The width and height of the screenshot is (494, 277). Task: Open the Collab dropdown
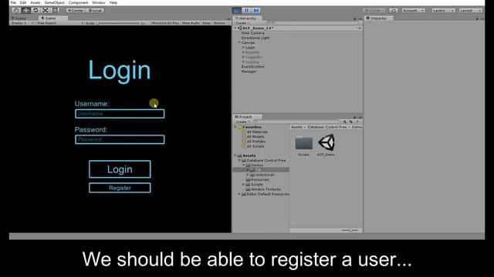pyautogui.click(x=374, y=10)
